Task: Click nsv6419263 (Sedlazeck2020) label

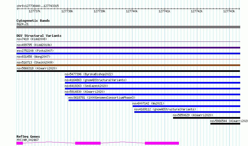Action: pyautogui.click(x=86, y=86)
